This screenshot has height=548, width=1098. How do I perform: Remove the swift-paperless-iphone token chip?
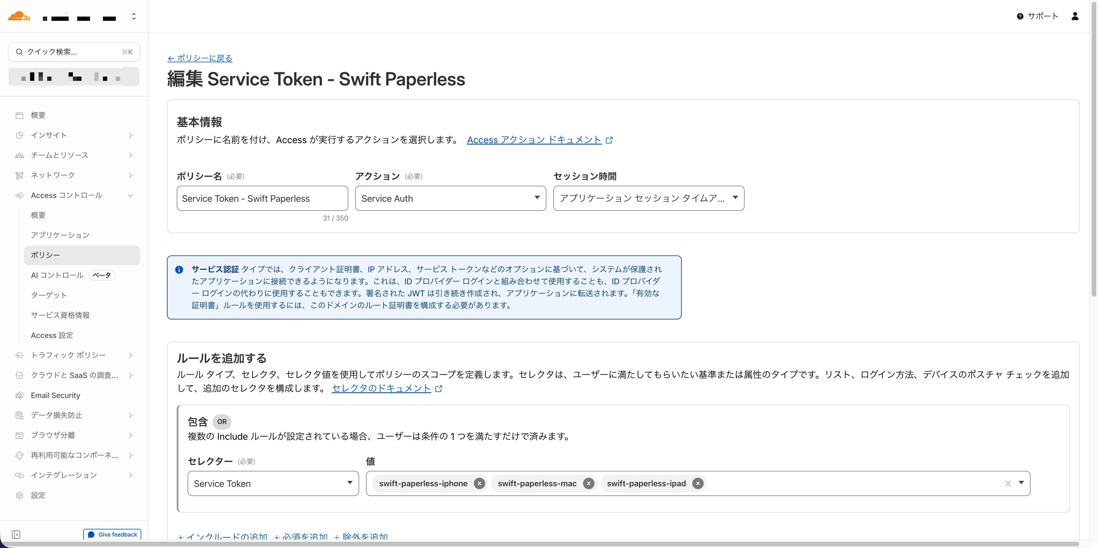coord(479,483)
